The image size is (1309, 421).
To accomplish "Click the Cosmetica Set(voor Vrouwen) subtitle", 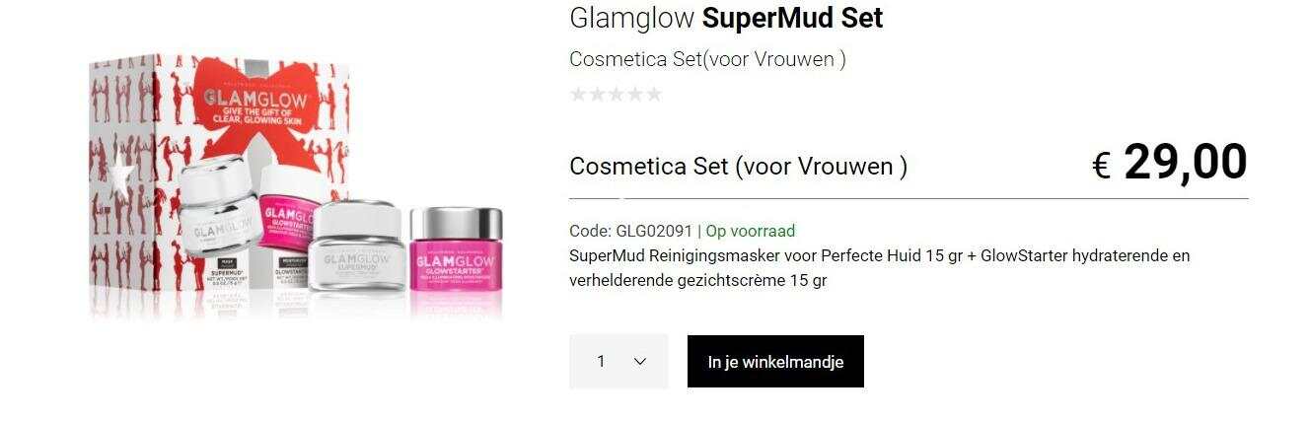I will [707, 59].
